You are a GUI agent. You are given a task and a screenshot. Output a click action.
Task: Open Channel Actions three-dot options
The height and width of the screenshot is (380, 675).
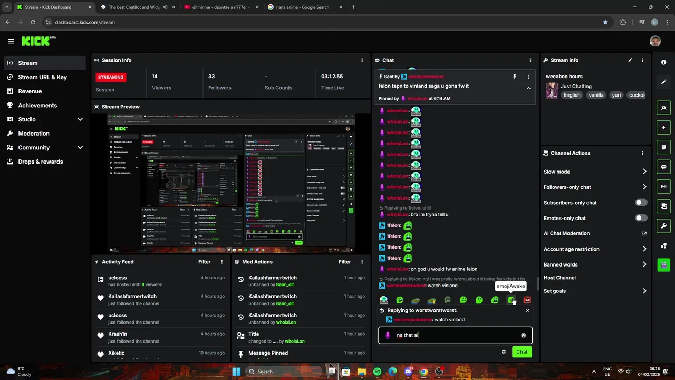[x=642, y=153]
